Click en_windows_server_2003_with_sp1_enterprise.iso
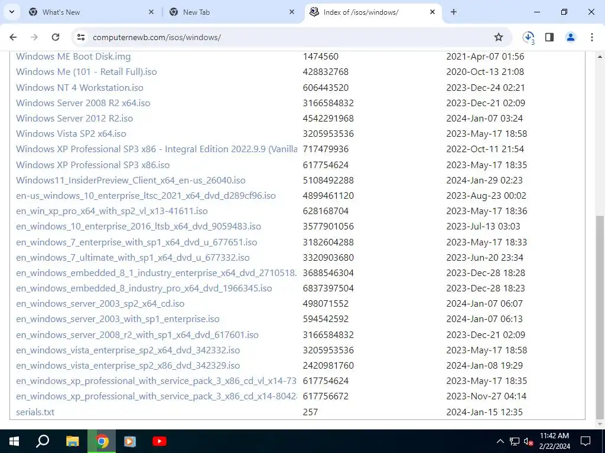Image resolution: width=605 pixels, height=453 pixels. 118,319
